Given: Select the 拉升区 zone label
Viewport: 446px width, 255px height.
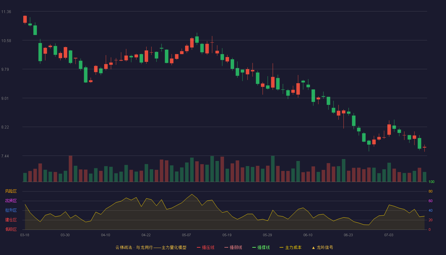Looking at the screenshot, I should 11,210.
